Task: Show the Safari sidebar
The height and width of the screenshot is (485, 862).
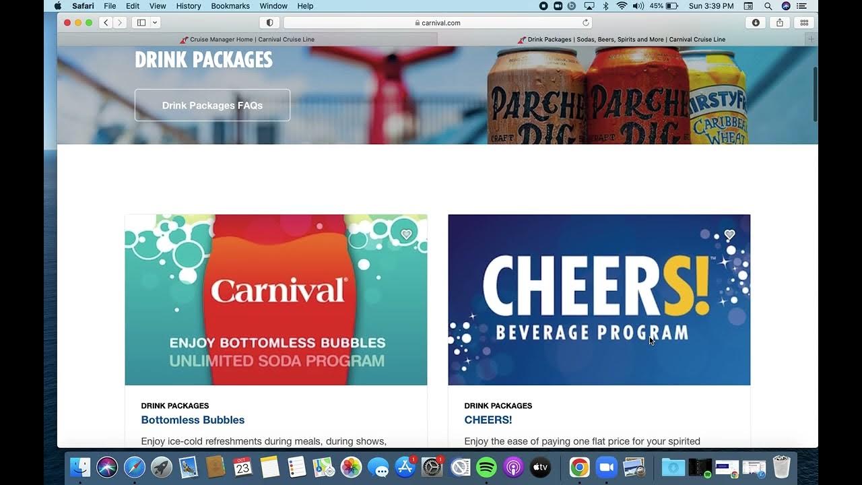Action: pyautogui.click(x=141, y=22)
